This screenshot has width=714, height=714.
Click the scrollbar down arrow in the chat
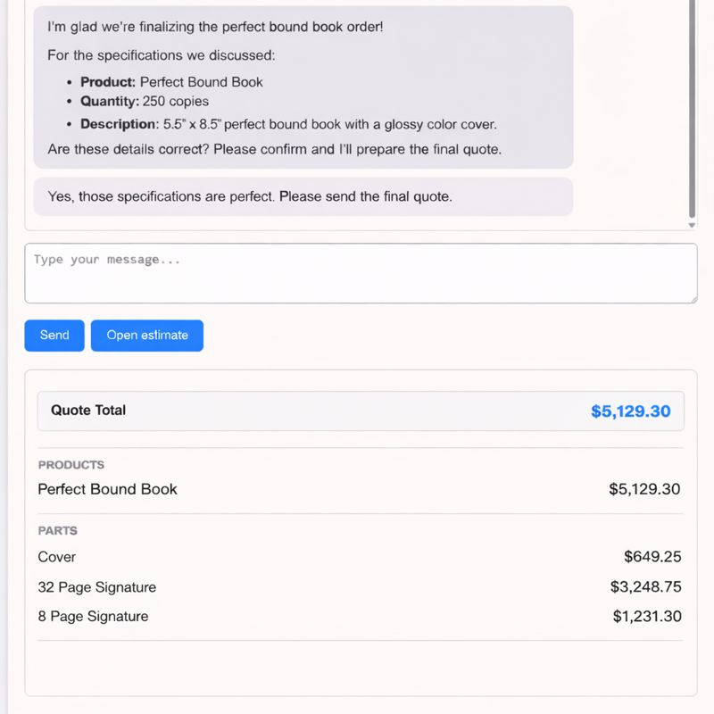(692, 224)
